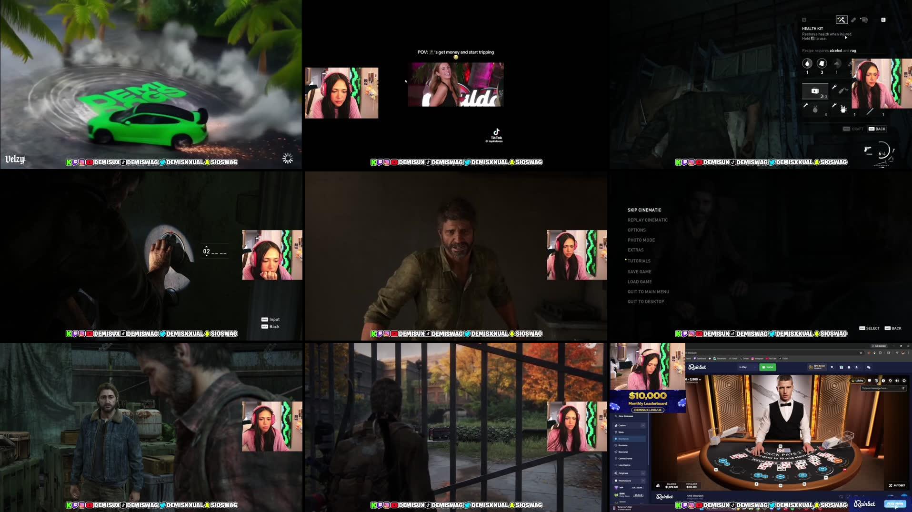Click the profile person icon on Rainbet
This screenshot has height=512, width=912.
[858, 367]
